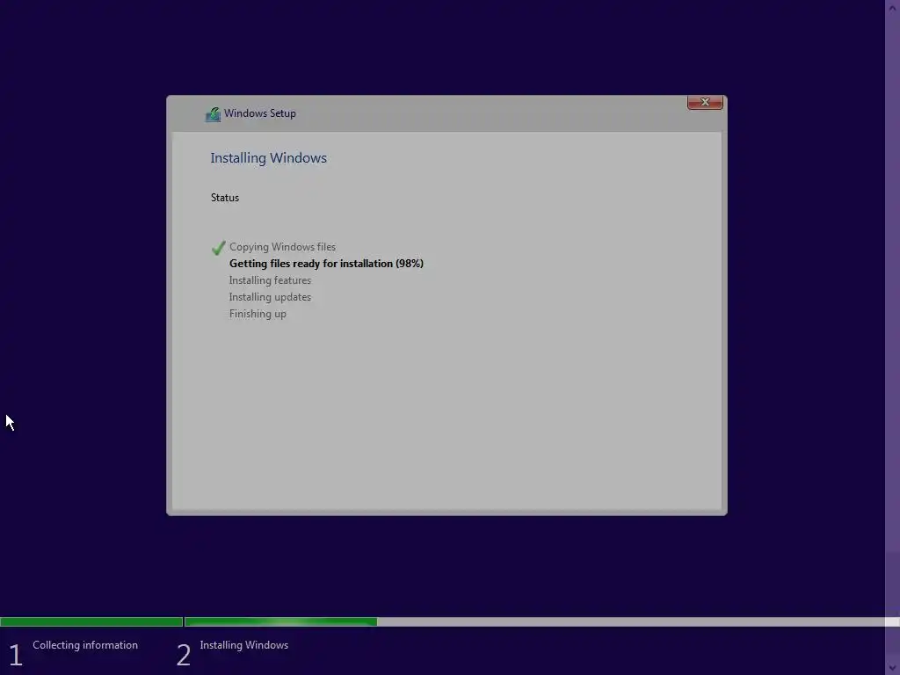
Task: Click the 'Windows Setup' title text
Action: tap(259, 113)
